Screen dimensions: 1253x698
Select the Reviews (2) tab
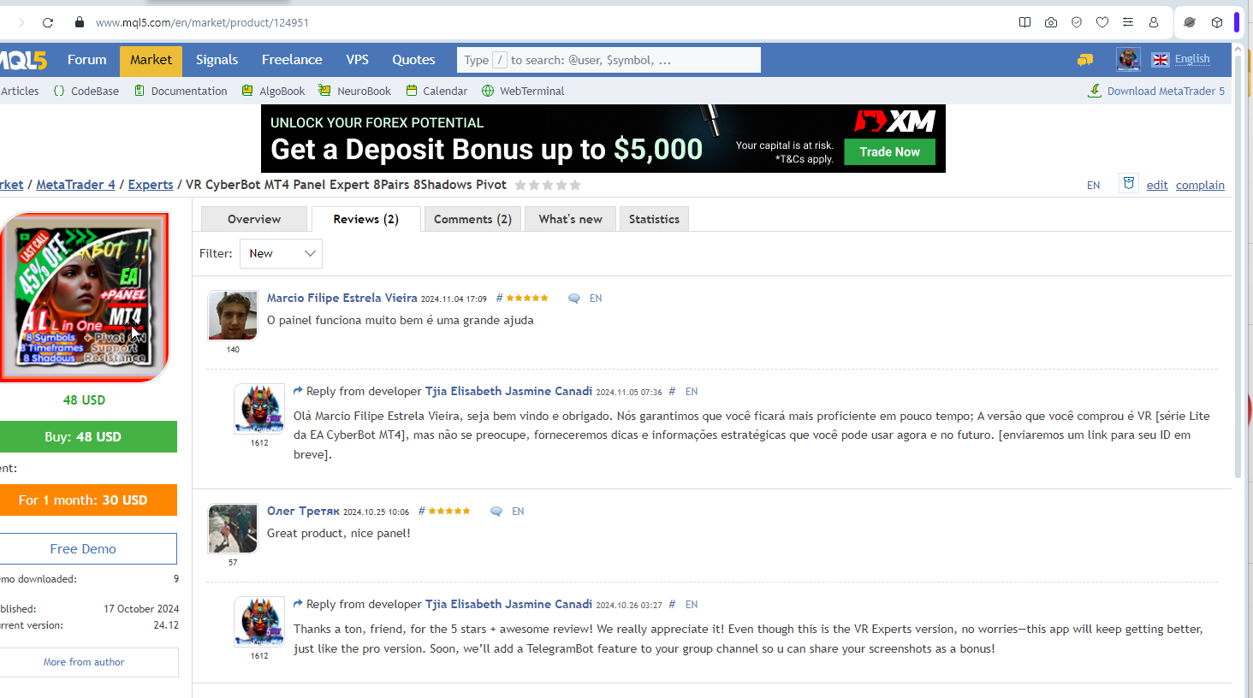coord(366,219)
